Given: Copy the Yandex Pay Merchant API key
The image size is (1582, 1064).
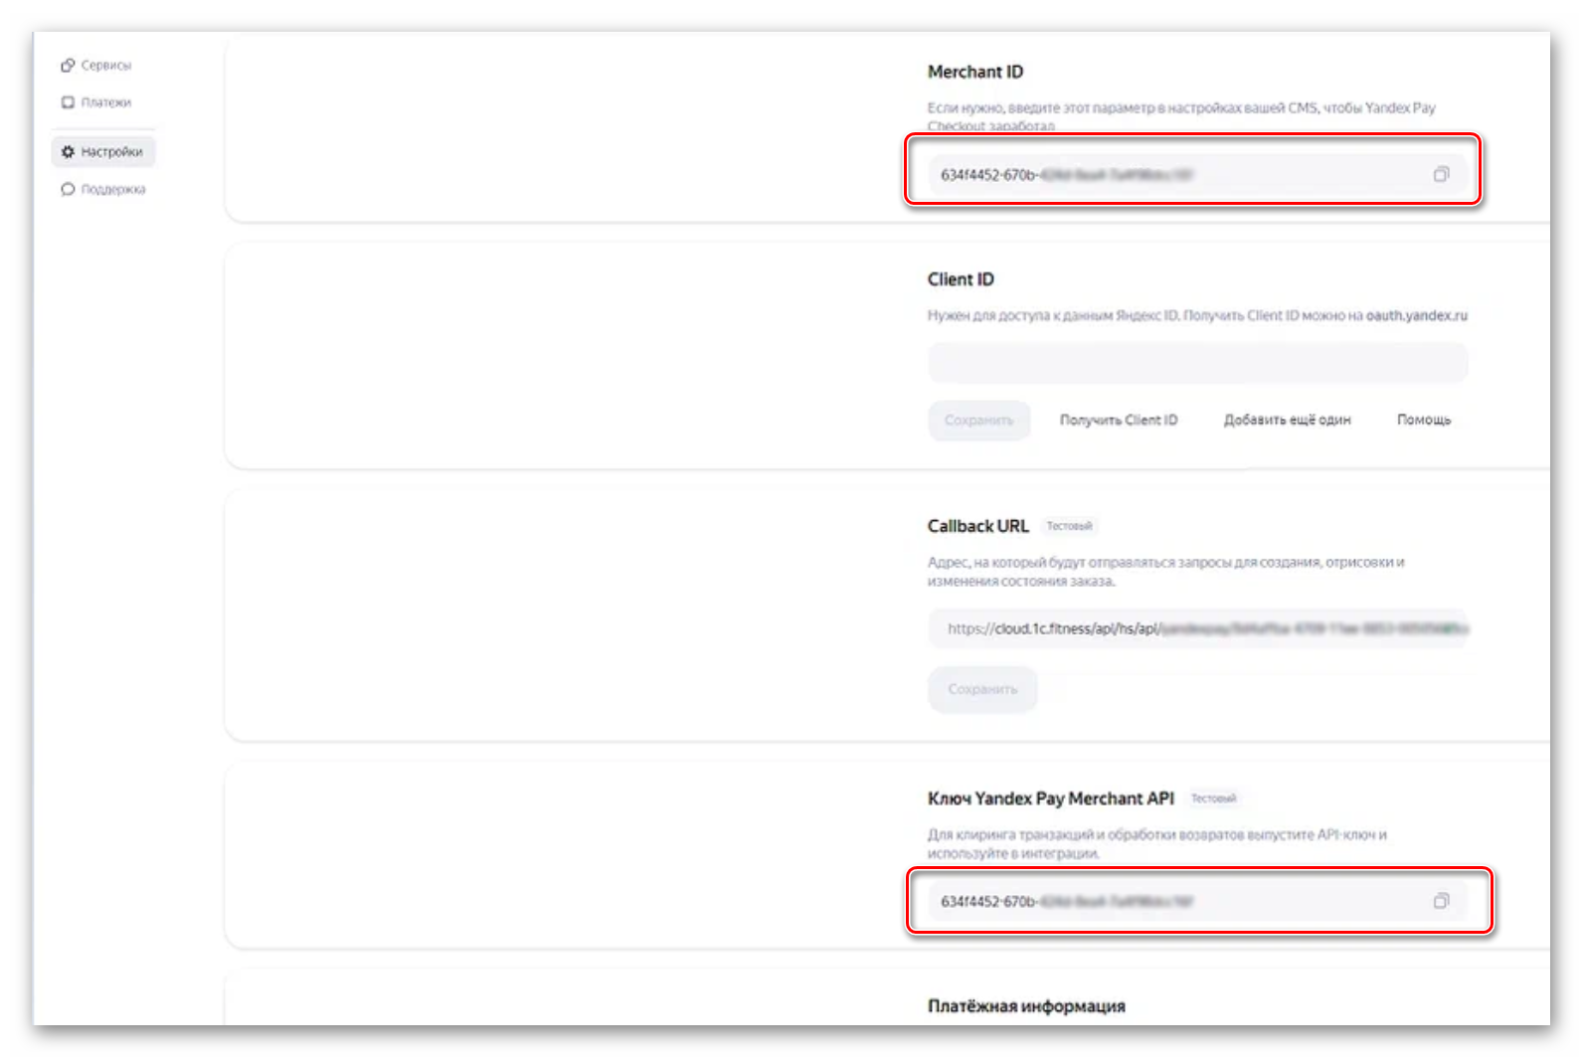Looking at the screenshot, I should (x=1441, y=901).
